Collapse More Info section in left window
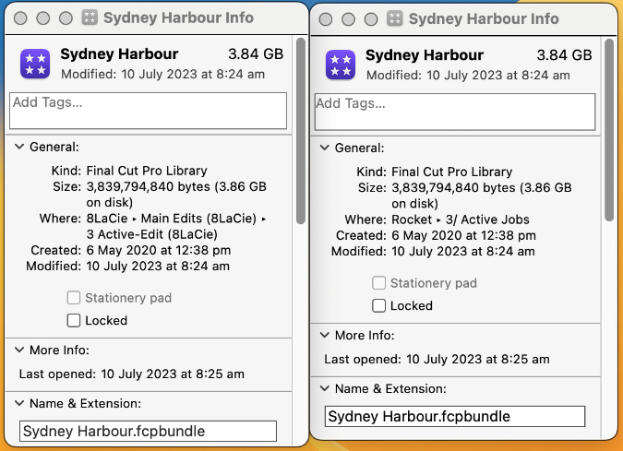 (19, 350)
